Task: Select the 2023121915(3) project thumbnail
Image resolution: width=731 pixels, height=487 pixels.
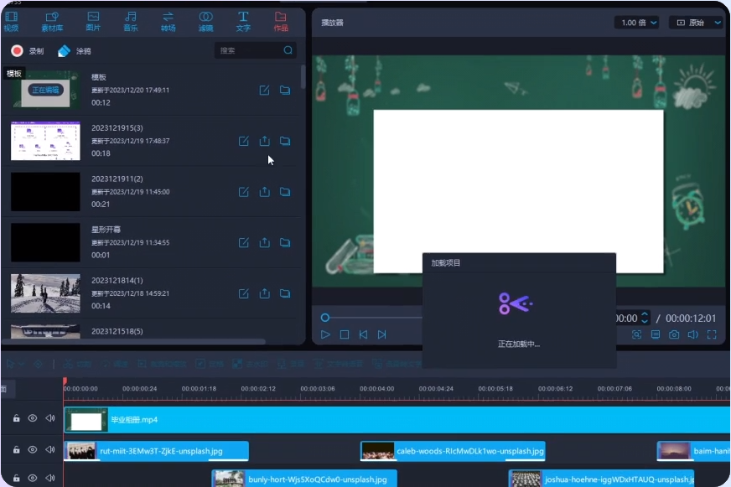Action: (x=45, y=141)
